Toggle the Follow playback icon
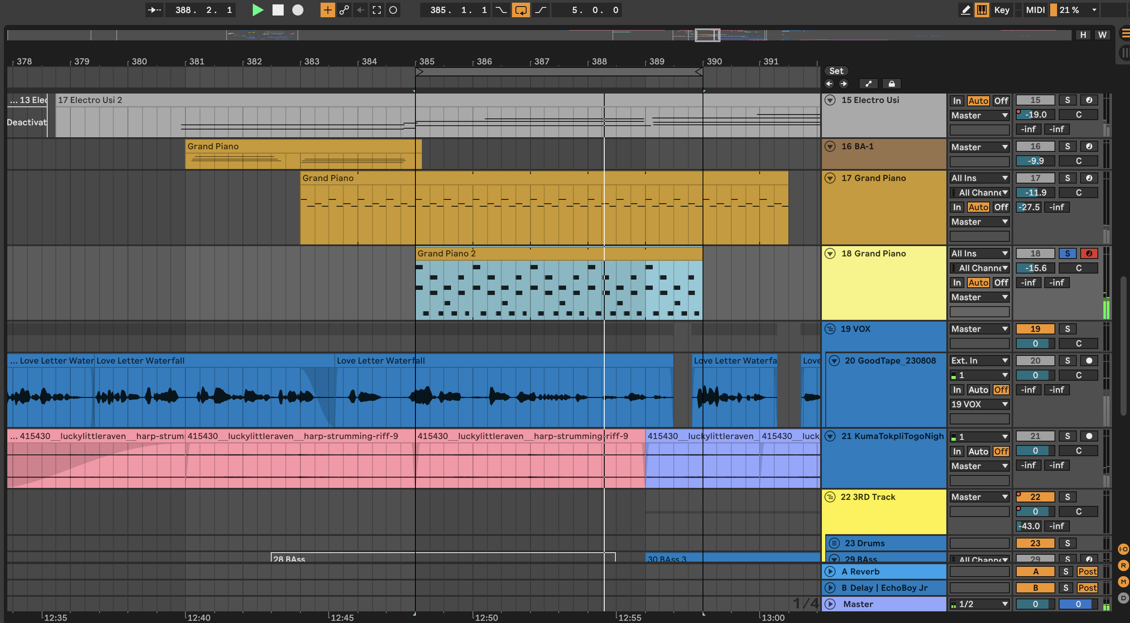The height and width of the screenshot is (623, 1130). tap(155, 10)
